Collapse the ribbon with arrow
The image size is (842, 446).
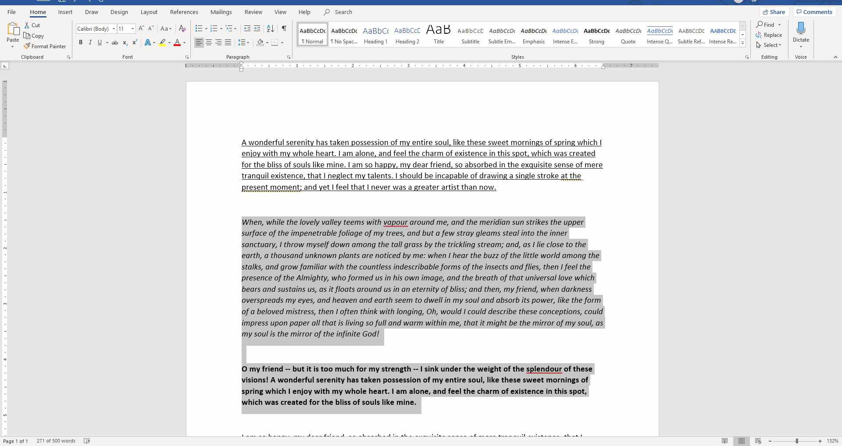tap(835, 57)
